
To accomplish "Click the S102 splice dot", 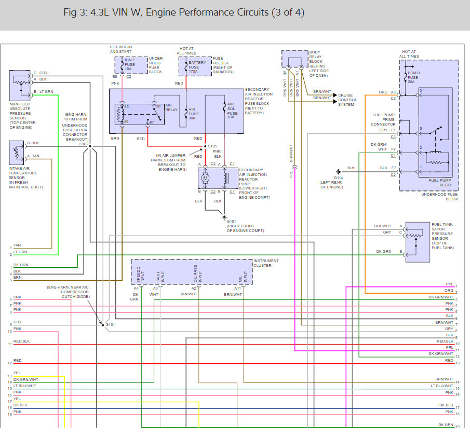I will pyautogui.click(x=90, y=146).
